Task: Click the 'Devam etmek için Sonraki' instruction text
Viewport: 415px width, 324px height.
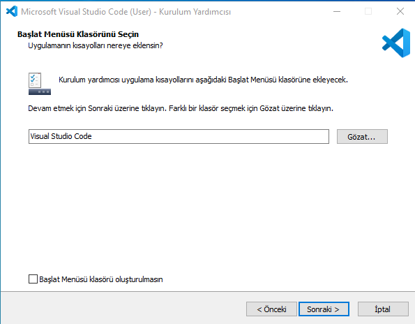Action: (70, 109)
